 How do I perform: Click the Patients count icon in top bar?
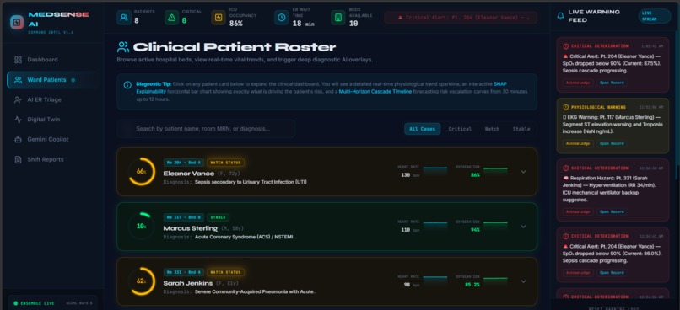pos(124,18)
